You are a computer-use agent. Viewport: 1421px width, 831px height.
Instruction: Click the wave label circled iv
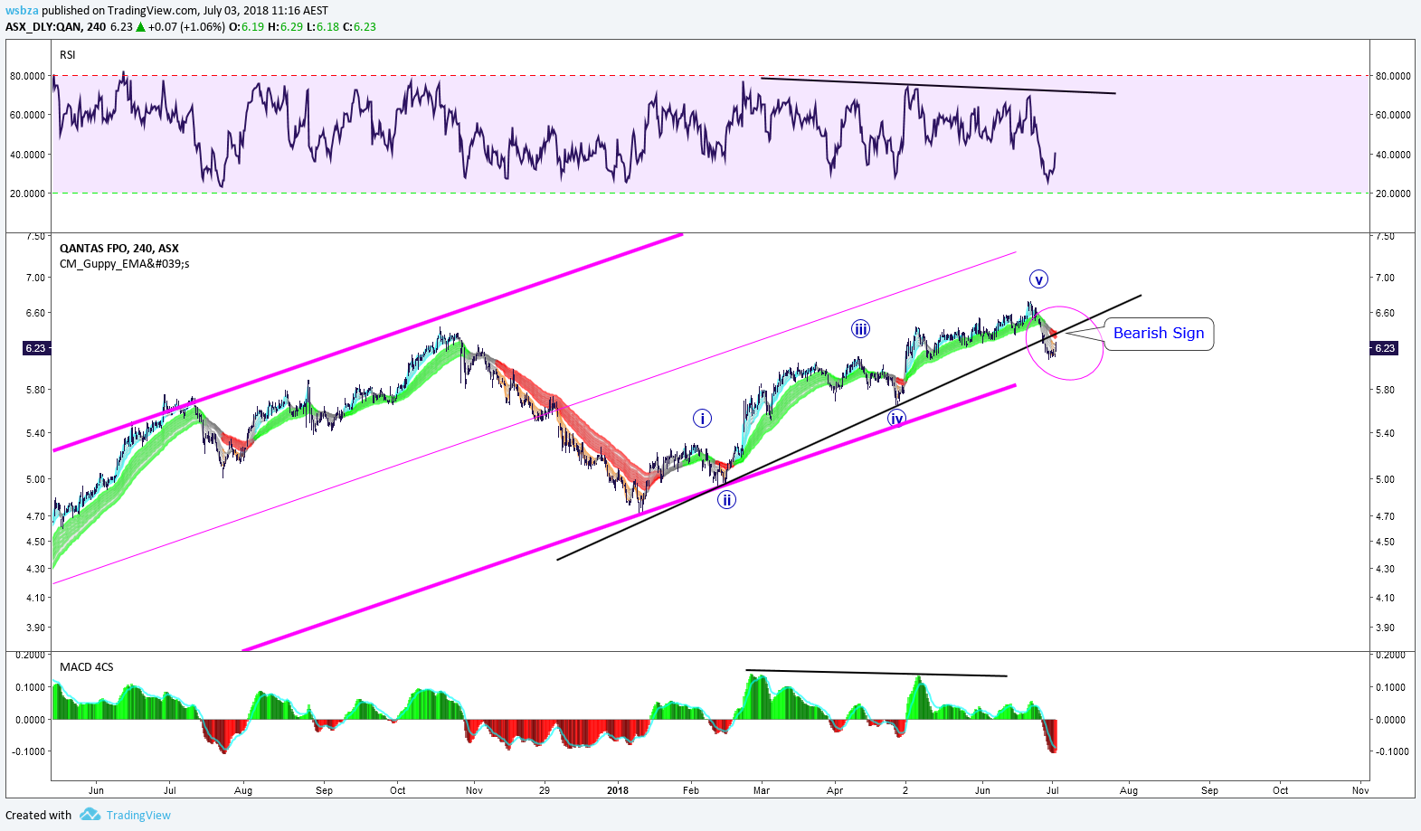click(896, 418)
